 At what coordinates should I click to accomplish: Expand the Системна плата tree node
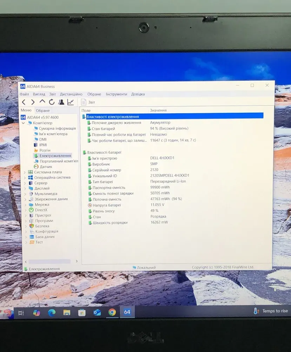25,172
